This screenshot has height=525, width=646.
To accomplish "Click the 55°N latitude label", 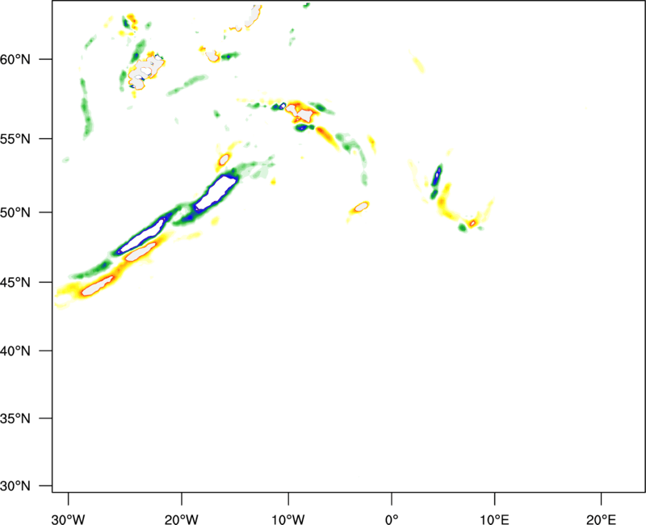I will click(x=15, y=139).
